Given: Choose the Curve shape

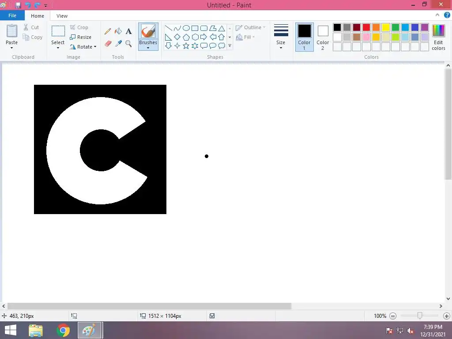Looking at the screenshot, I should point(177,28).
